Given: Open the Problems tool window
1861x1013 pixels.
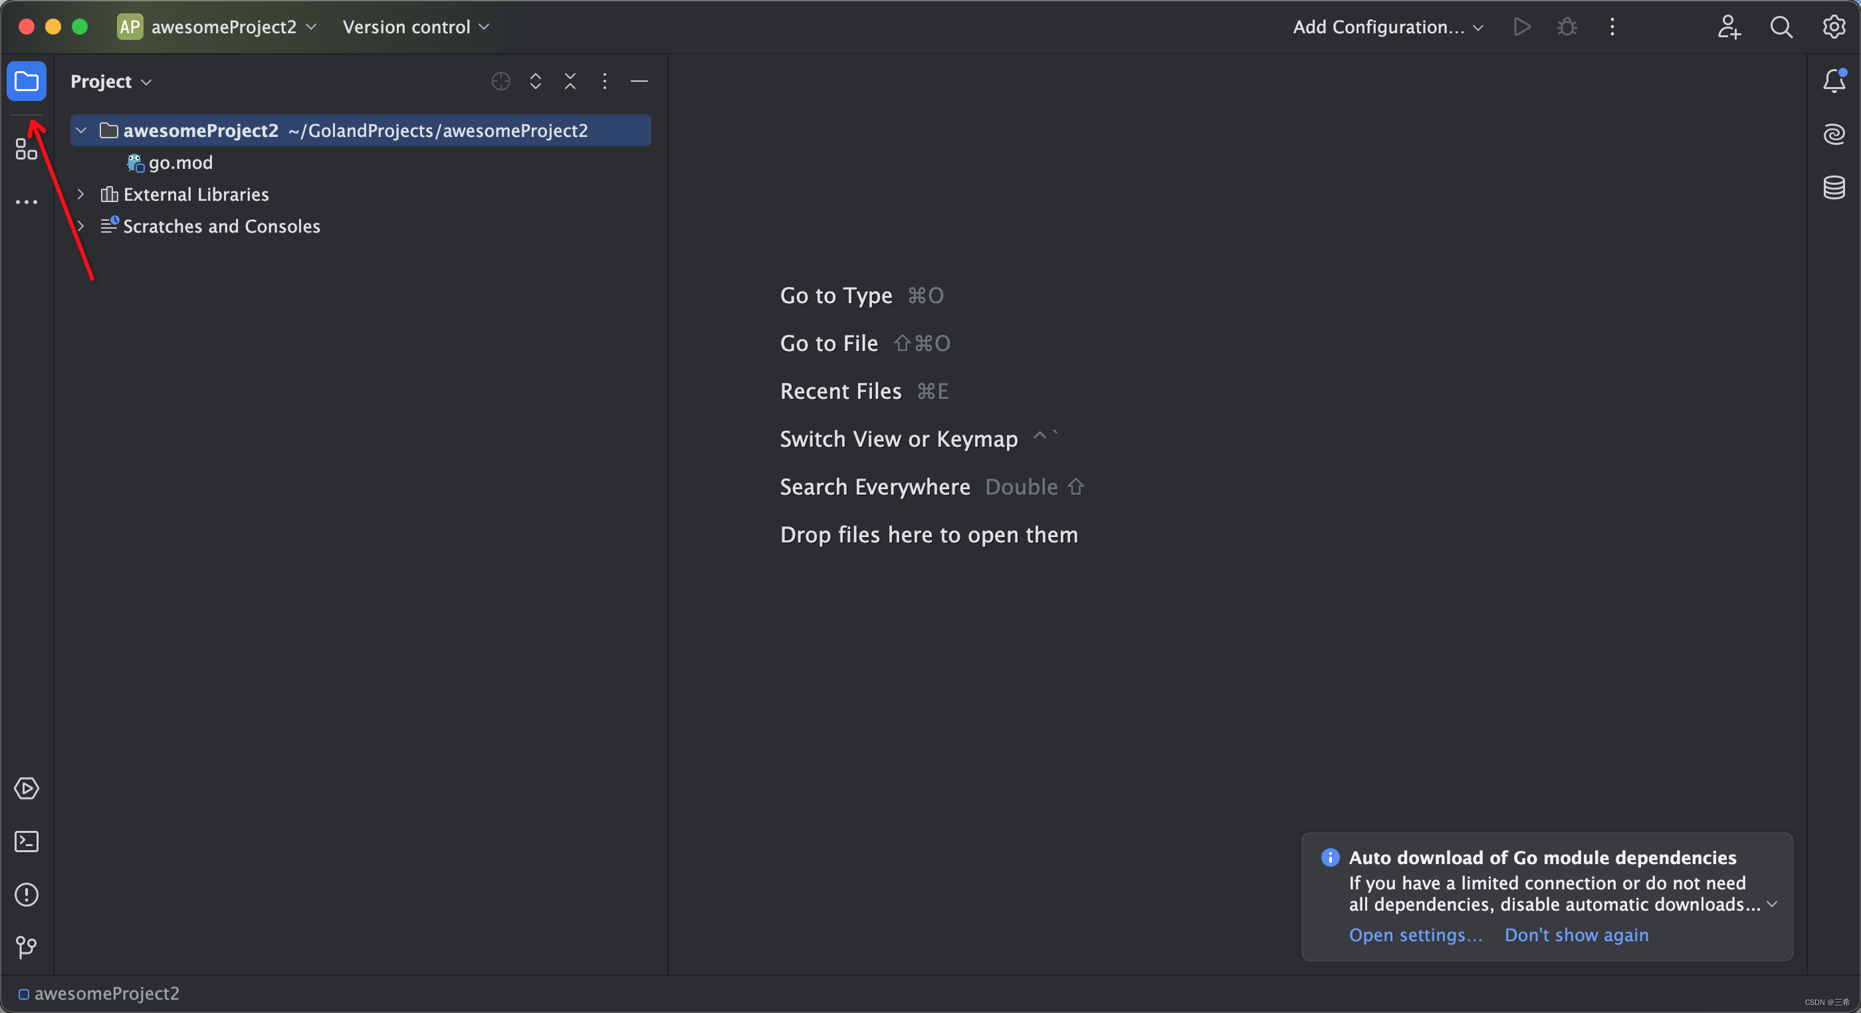Looking at the screenshot, I should point(26,895).
